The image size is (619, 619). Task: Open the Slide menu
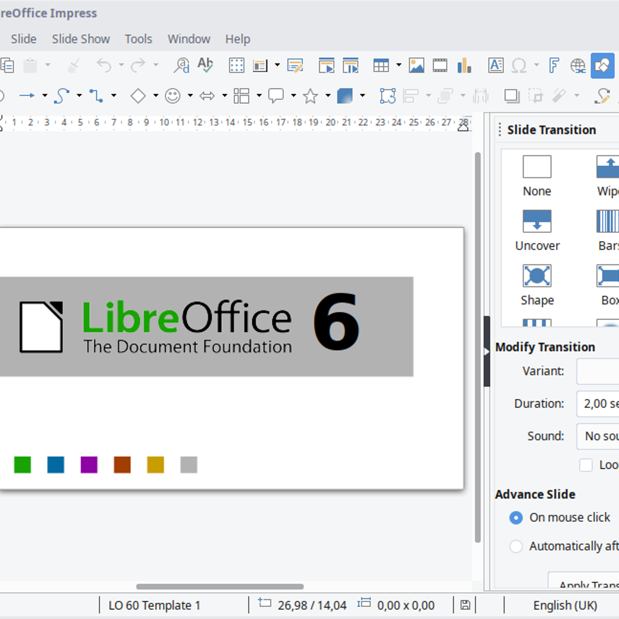click(24, 39)
